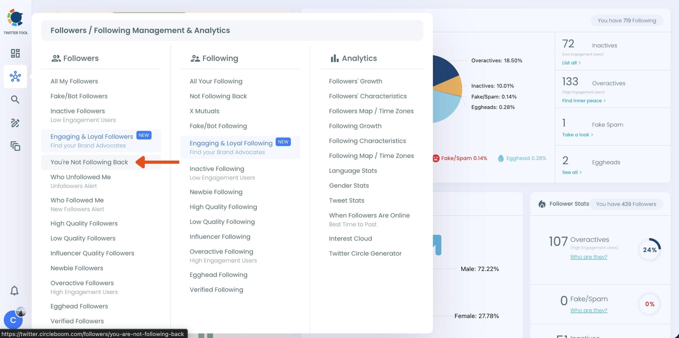Image resolution: width=679 pixels, height=338 pixels.
Task: Open the search magnifier icon in sidebar
Action: 15,100
